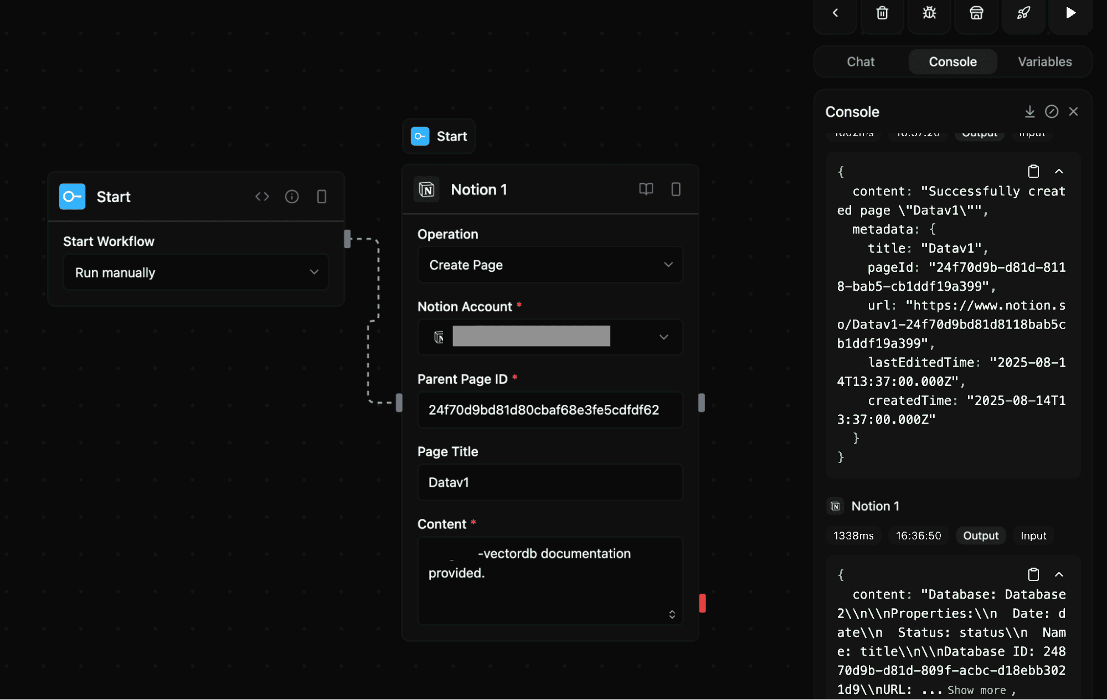The image size is (1107, 700).
Task: Switch to the Chat tab
Action: click(x=860, y=61)
